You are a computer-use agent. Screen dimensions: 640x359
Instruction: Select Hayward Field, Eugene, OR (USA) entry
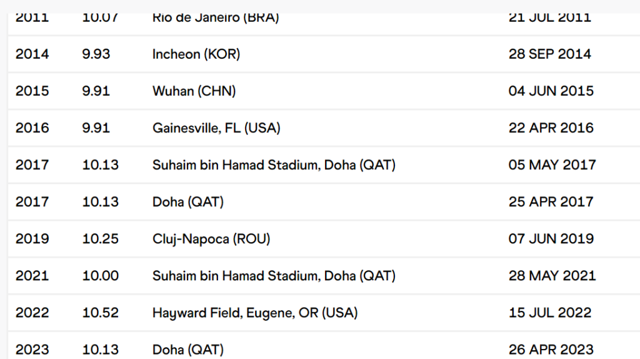click(255, 312)
